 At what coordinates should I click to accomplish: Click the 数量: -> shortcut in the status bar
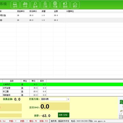[x=24, y=121]
